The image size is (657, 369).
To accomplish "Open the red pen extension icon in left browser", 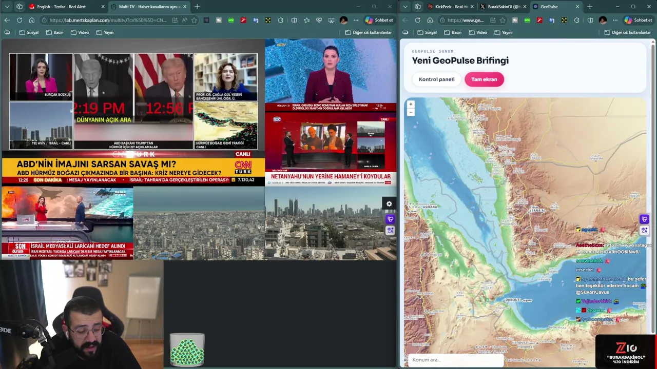I will 243,20.
